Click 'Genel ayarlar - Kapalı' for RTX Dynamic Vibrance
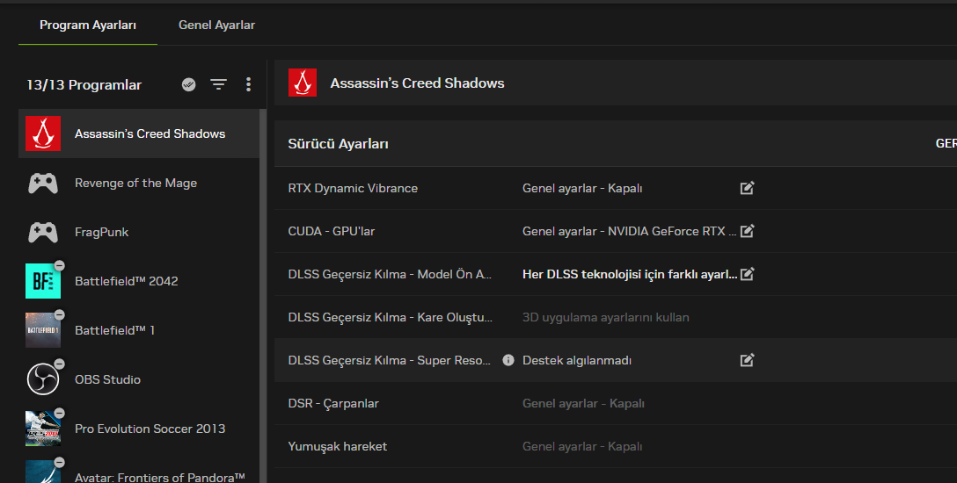 [x=582, y=188]
